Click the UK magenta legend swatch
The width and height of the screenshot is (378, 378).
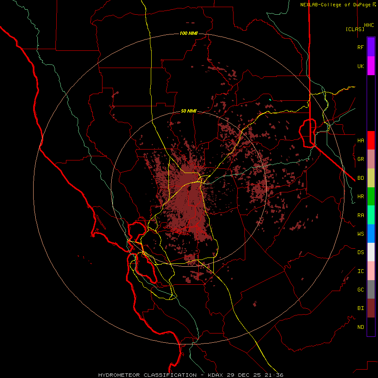[371, 66]
